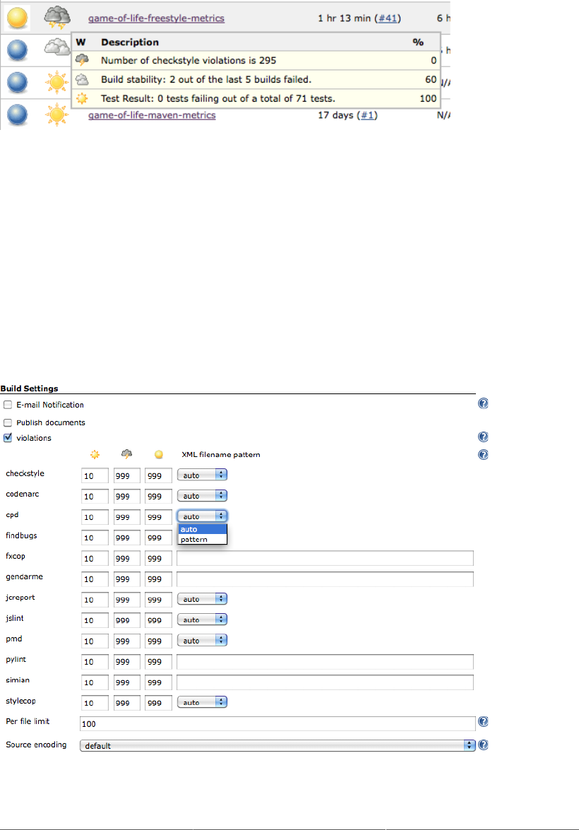Open help icon for XML filename pattern
Screen dimensions: 579x830
pos(483,455)
